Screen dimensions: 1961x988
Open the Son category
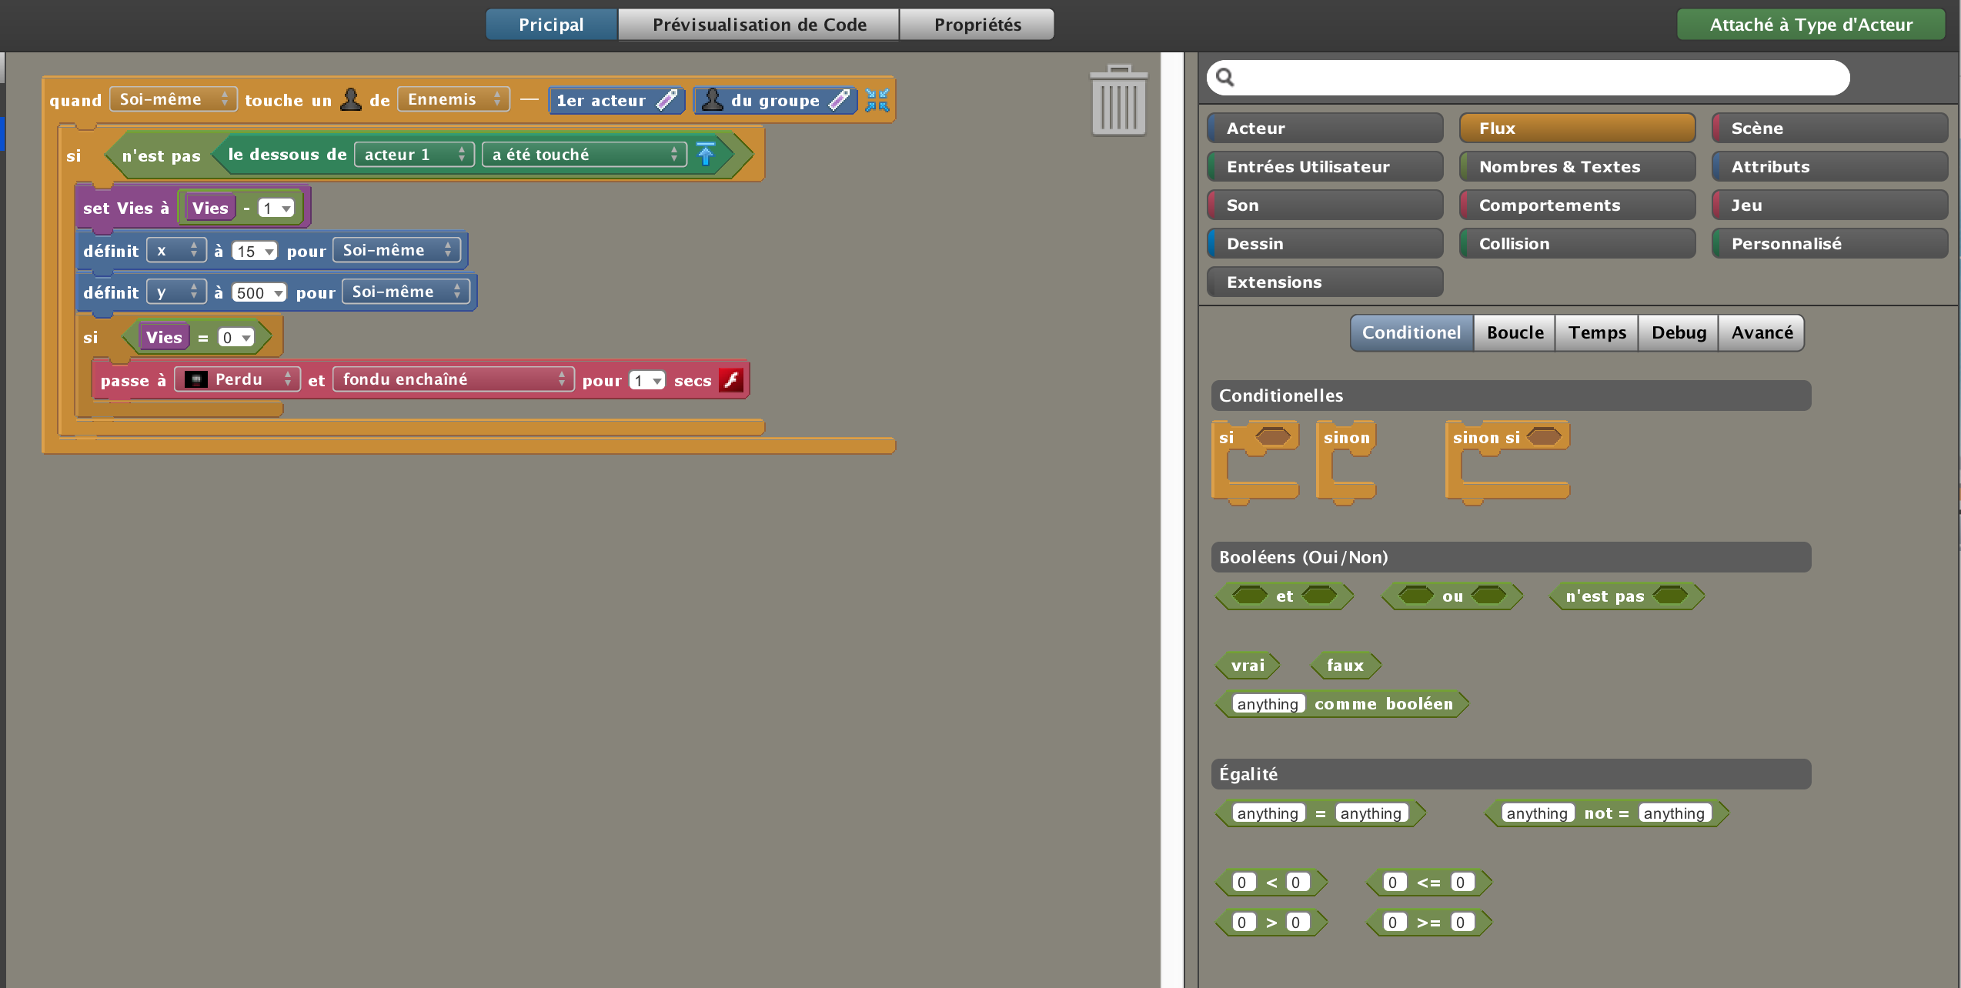(1325, 205)
